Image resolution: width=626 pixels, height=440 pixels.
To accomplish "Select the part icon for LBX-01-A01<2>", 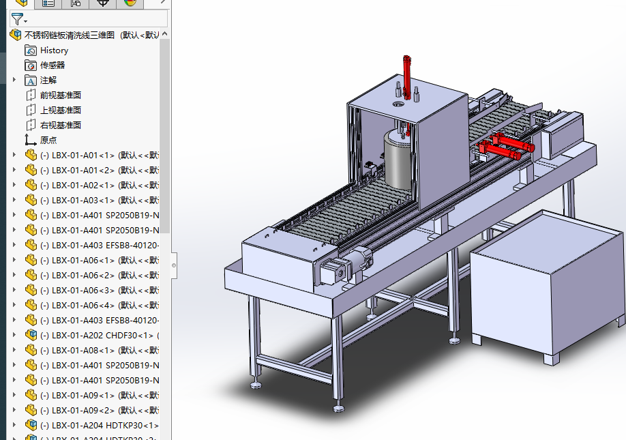I will coord(31,171).
